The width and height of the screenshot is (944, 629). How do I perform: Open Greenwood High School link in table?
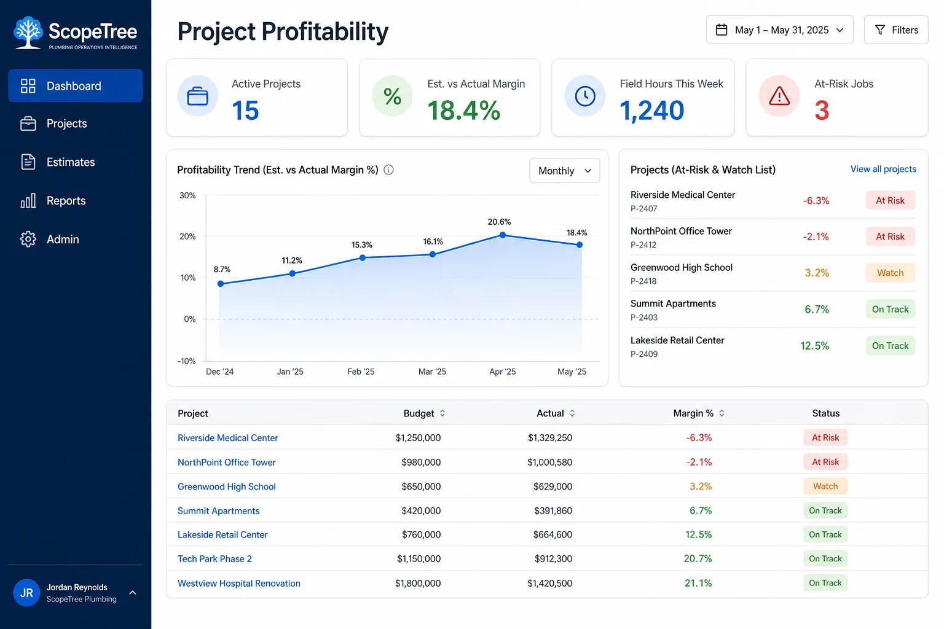[x=226, y=486]
